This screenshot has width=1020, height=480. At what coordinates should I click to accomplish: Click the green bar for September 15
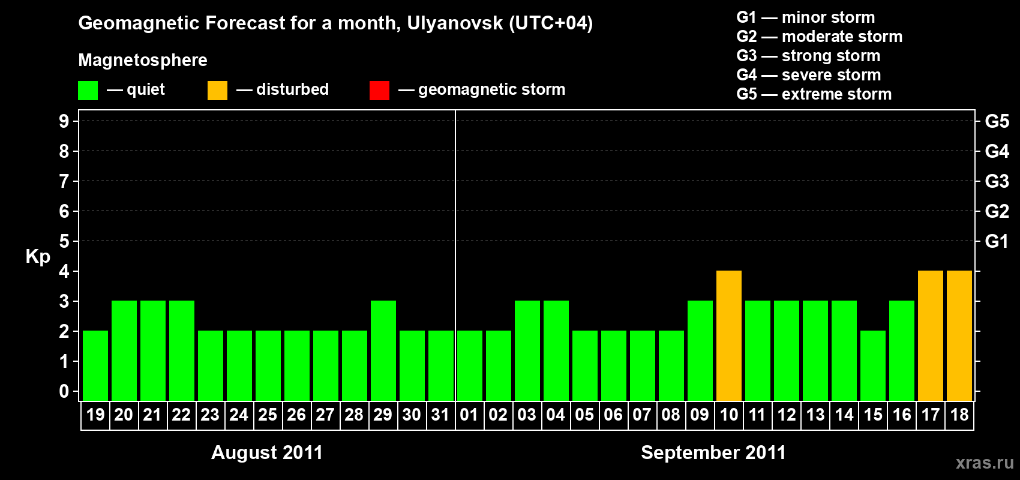tap(873, 365)
